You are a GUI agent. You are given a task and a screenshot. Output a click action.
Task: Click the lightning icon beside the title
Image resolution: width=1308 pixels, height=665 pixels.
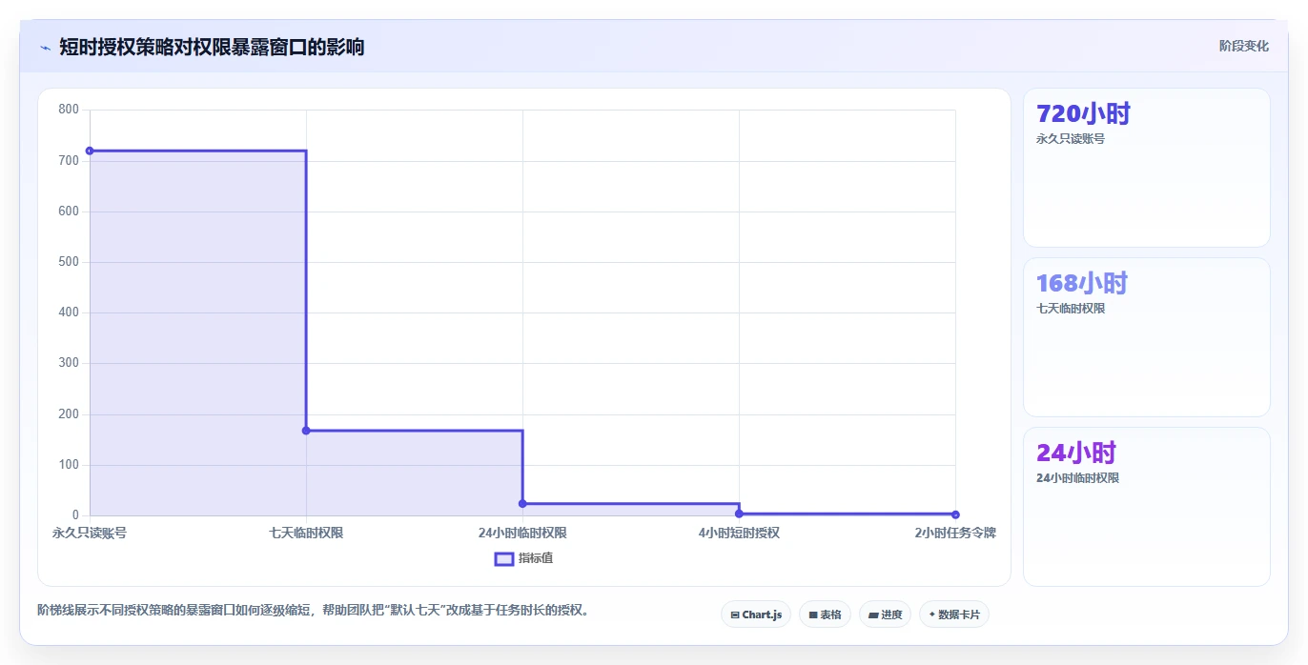tap(45, 47)
